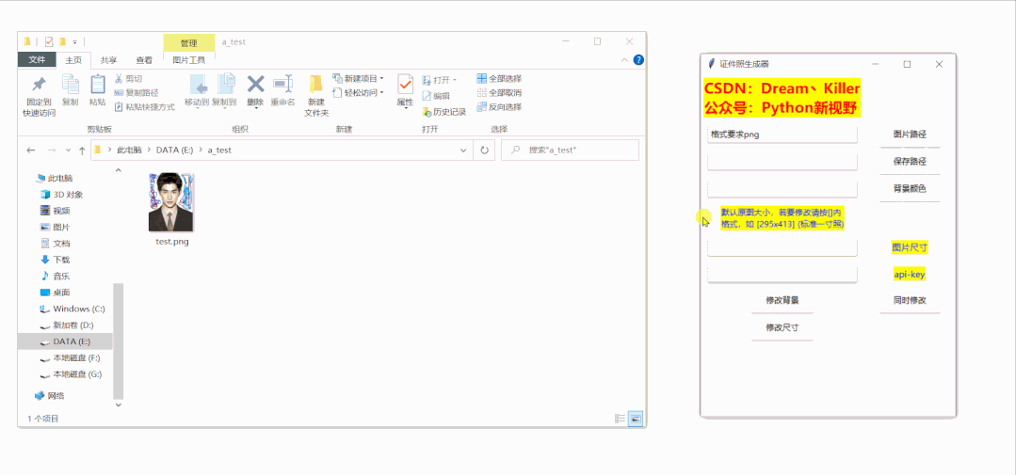Expand path chevron after 此电脑
This screenshot has width=1016, height=475.
(150, 150)
